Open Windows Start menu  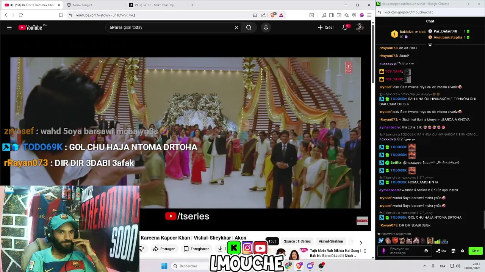(x=164, y=266)
